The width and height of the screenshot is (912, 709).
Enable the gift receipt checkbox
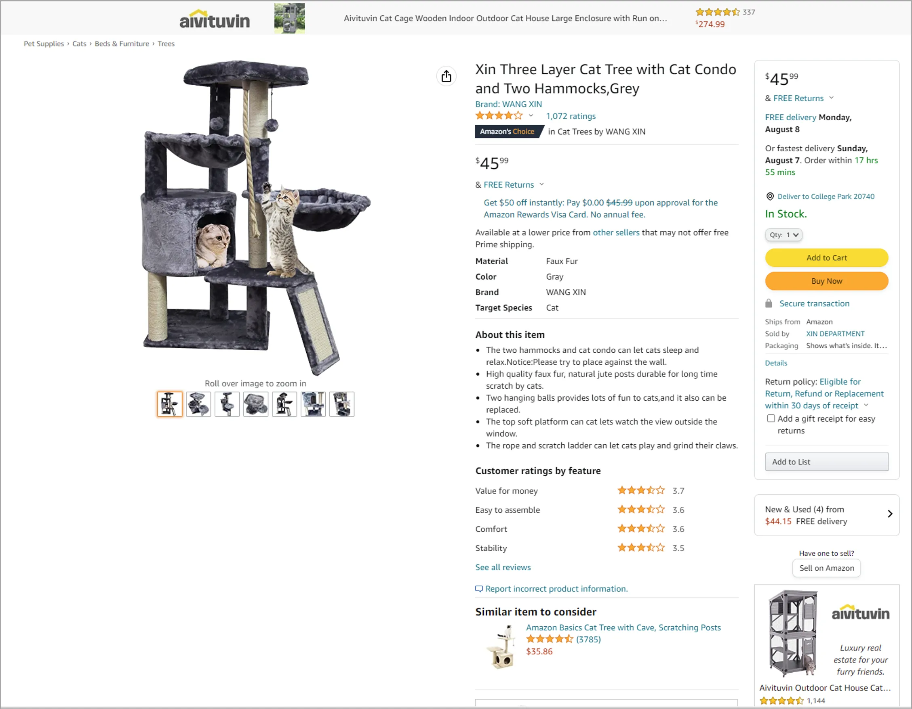click(x=771, y=418)
